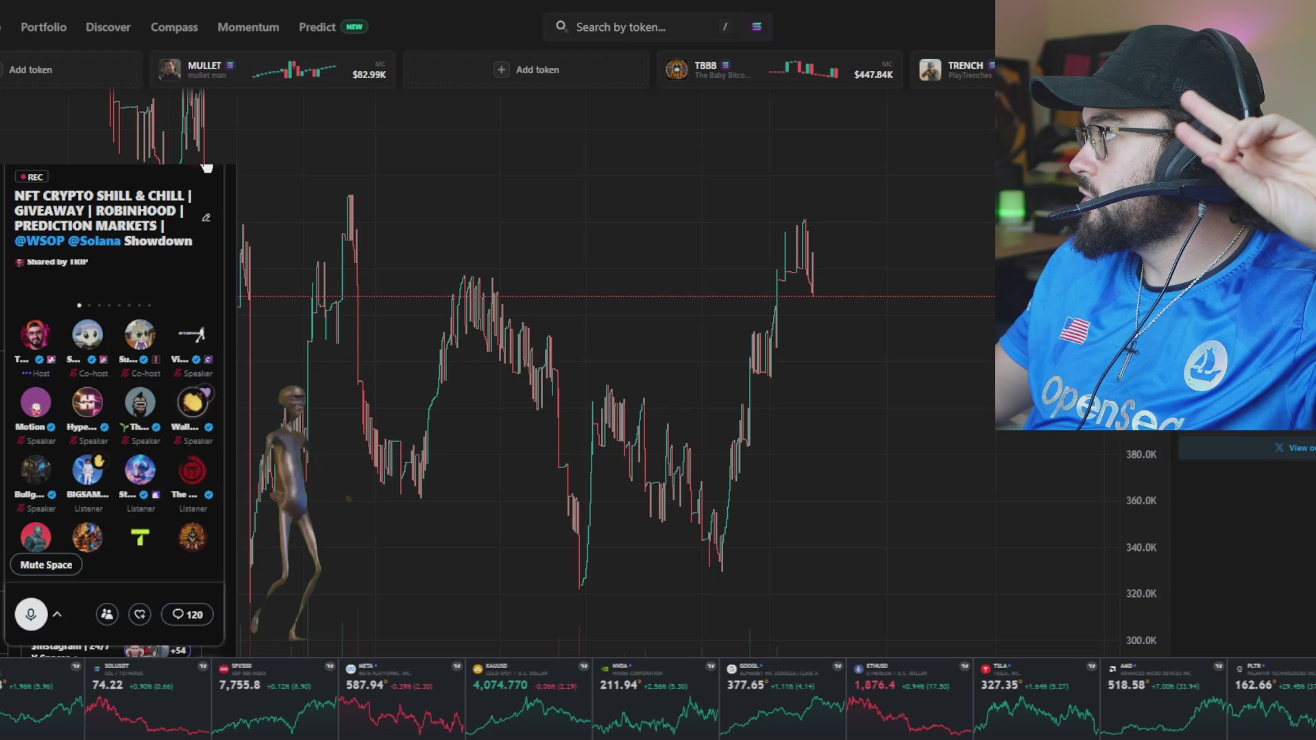Click the center Add token slot
Viewport: 1316px width, 740px height.
[x=526, y=70]
